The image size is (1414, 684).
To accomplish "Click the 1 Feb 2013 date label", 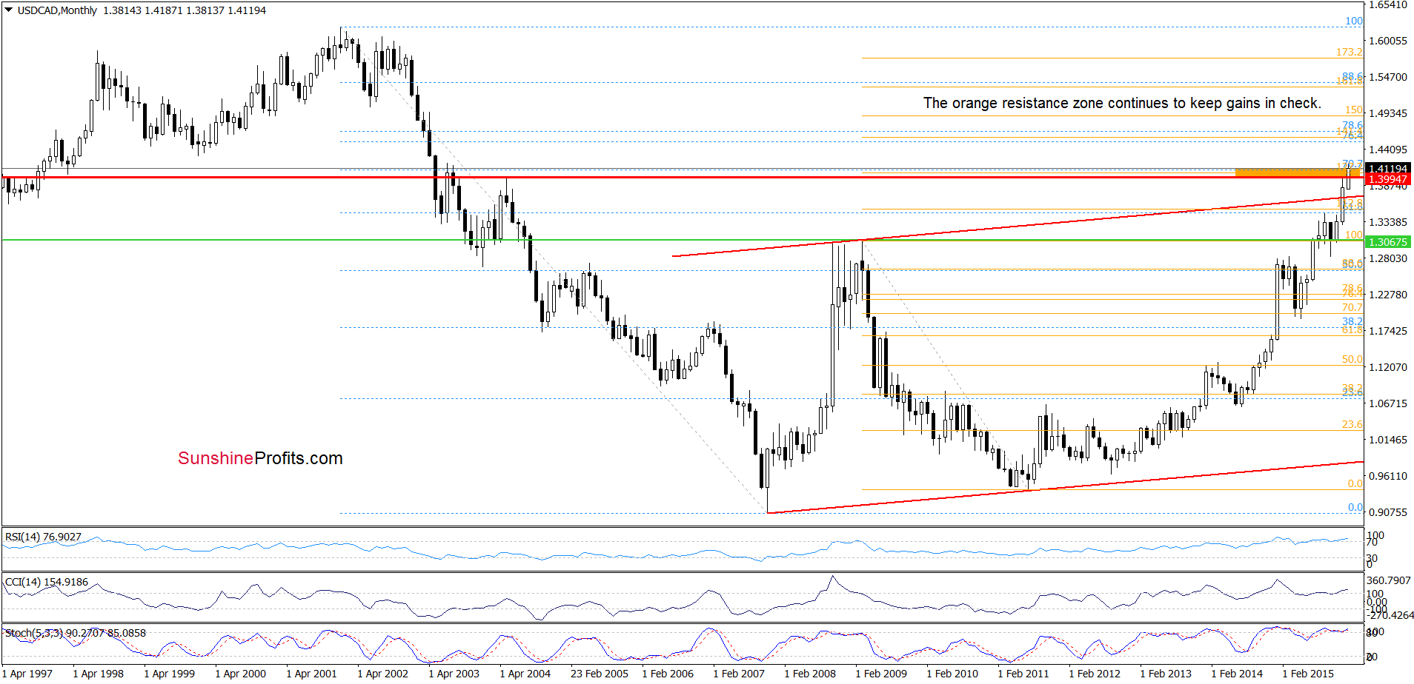I will click(1166, 674).
